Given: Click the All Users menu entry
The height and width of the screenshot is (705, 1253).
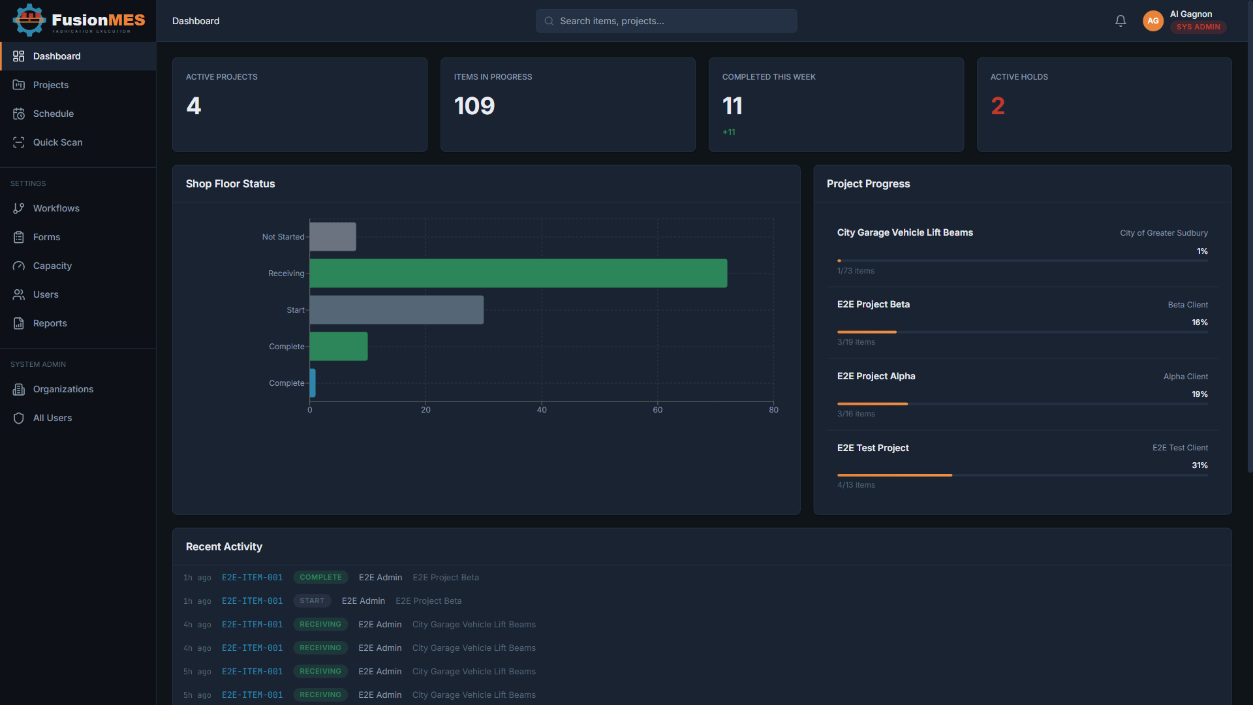Looking at the screenshot, I should 53,418.
